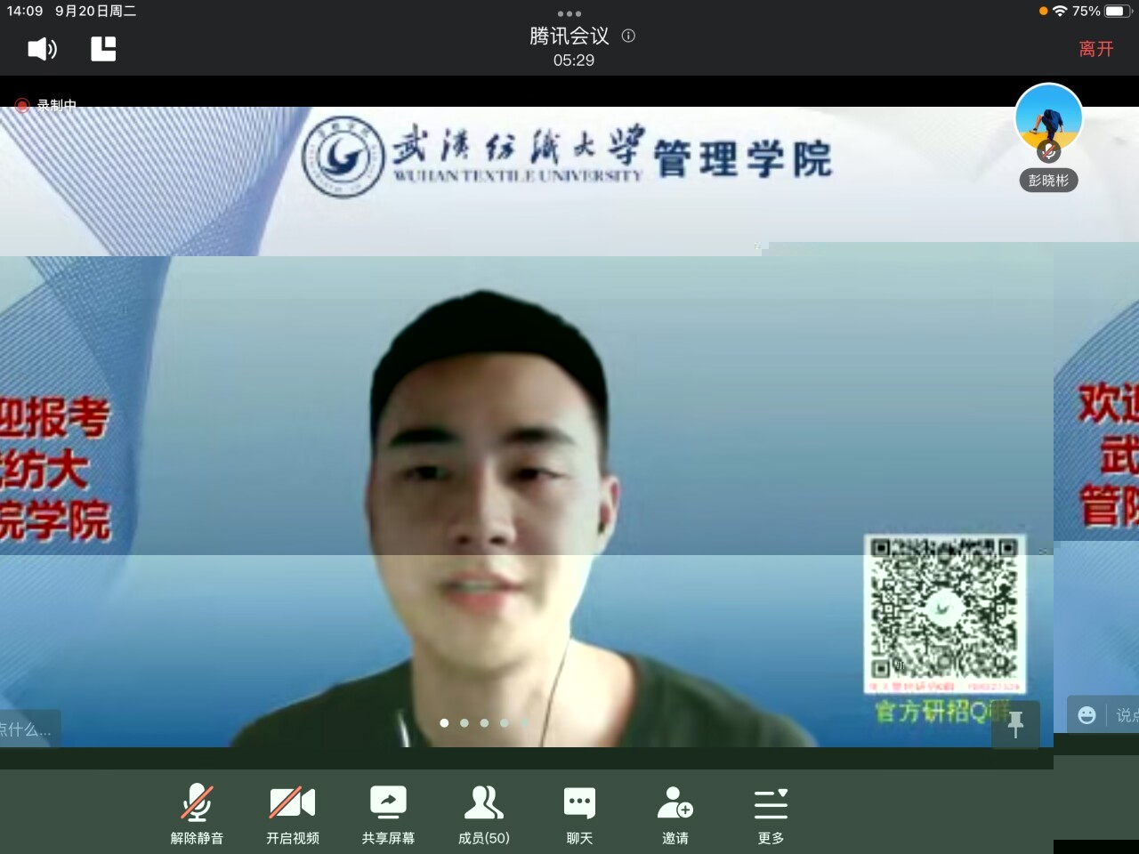Switch the video layout view icon
The width and height of the screenshot is (1139, 854).
coord(103,49)
